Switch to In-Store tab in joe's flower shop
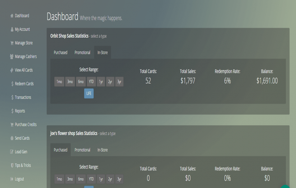 click(x=103, y=150)
